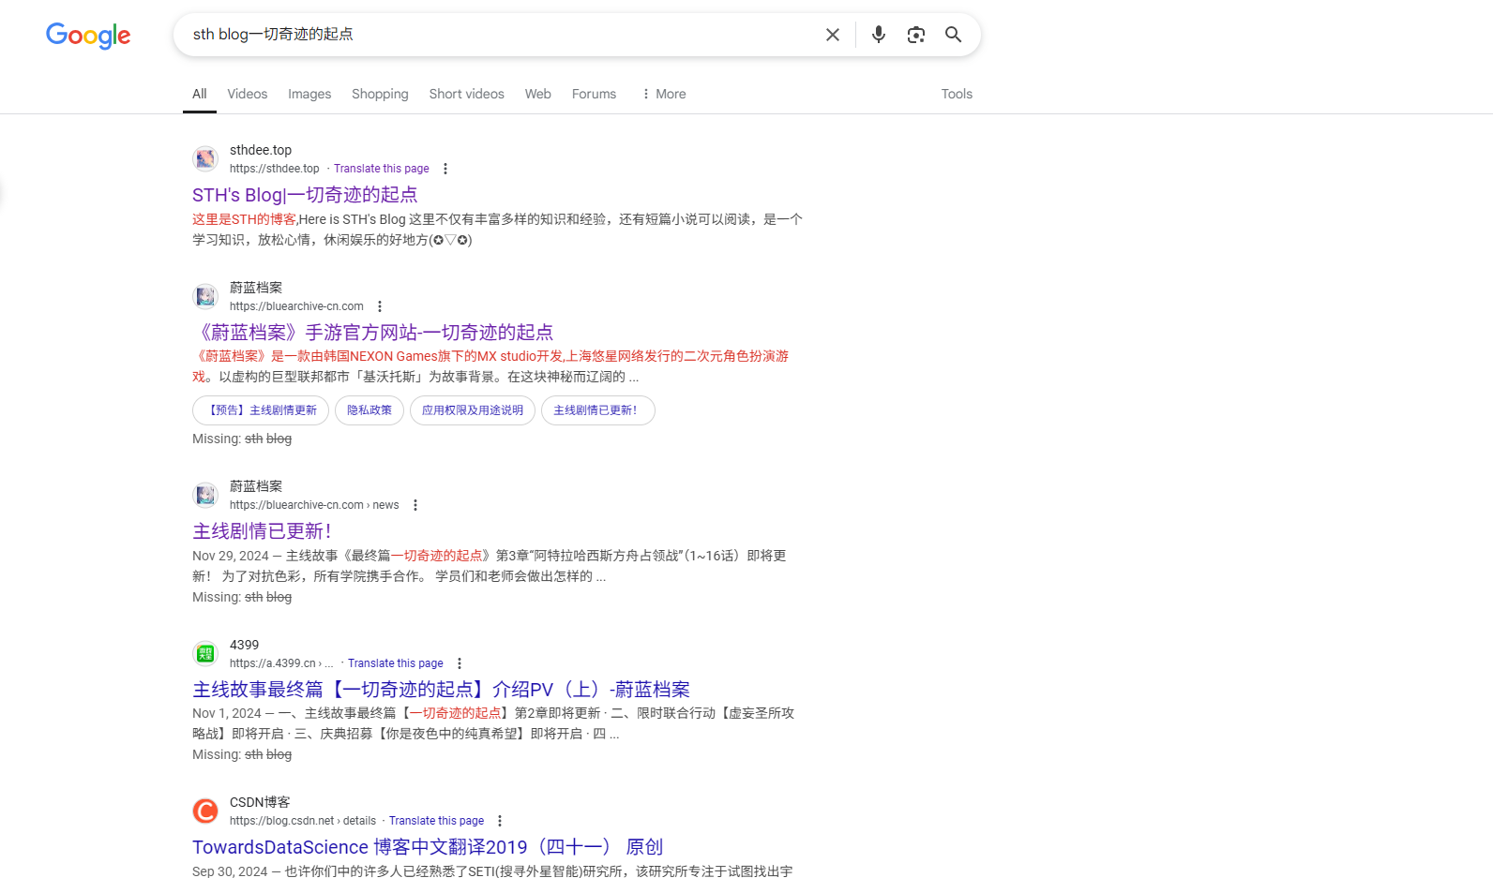The height and width of the screenshot is (878, 1493).
Task: Switch to Forums tab
Action: point(595,94)
